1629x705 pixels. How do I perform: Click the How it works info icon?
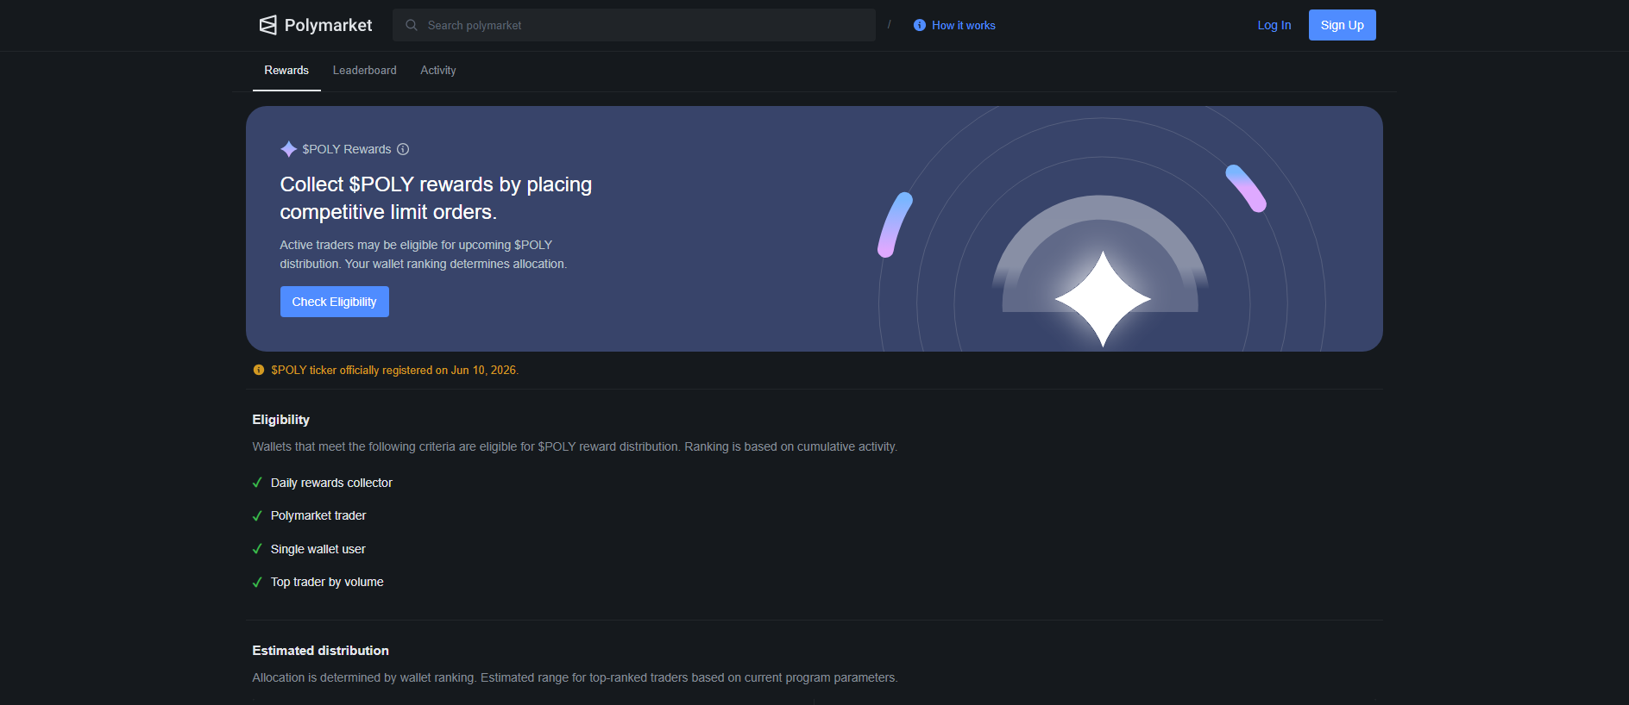point(920,25)
